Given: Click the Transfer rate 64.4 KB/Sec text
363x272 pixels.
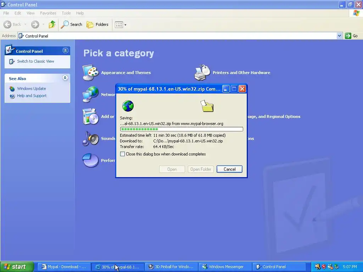Looking at the screenshot, I should [163, 147].
